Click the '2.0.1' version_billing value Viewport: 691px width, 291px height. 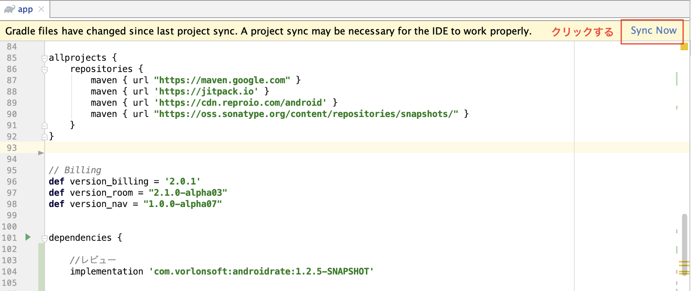tap(183, 181)
